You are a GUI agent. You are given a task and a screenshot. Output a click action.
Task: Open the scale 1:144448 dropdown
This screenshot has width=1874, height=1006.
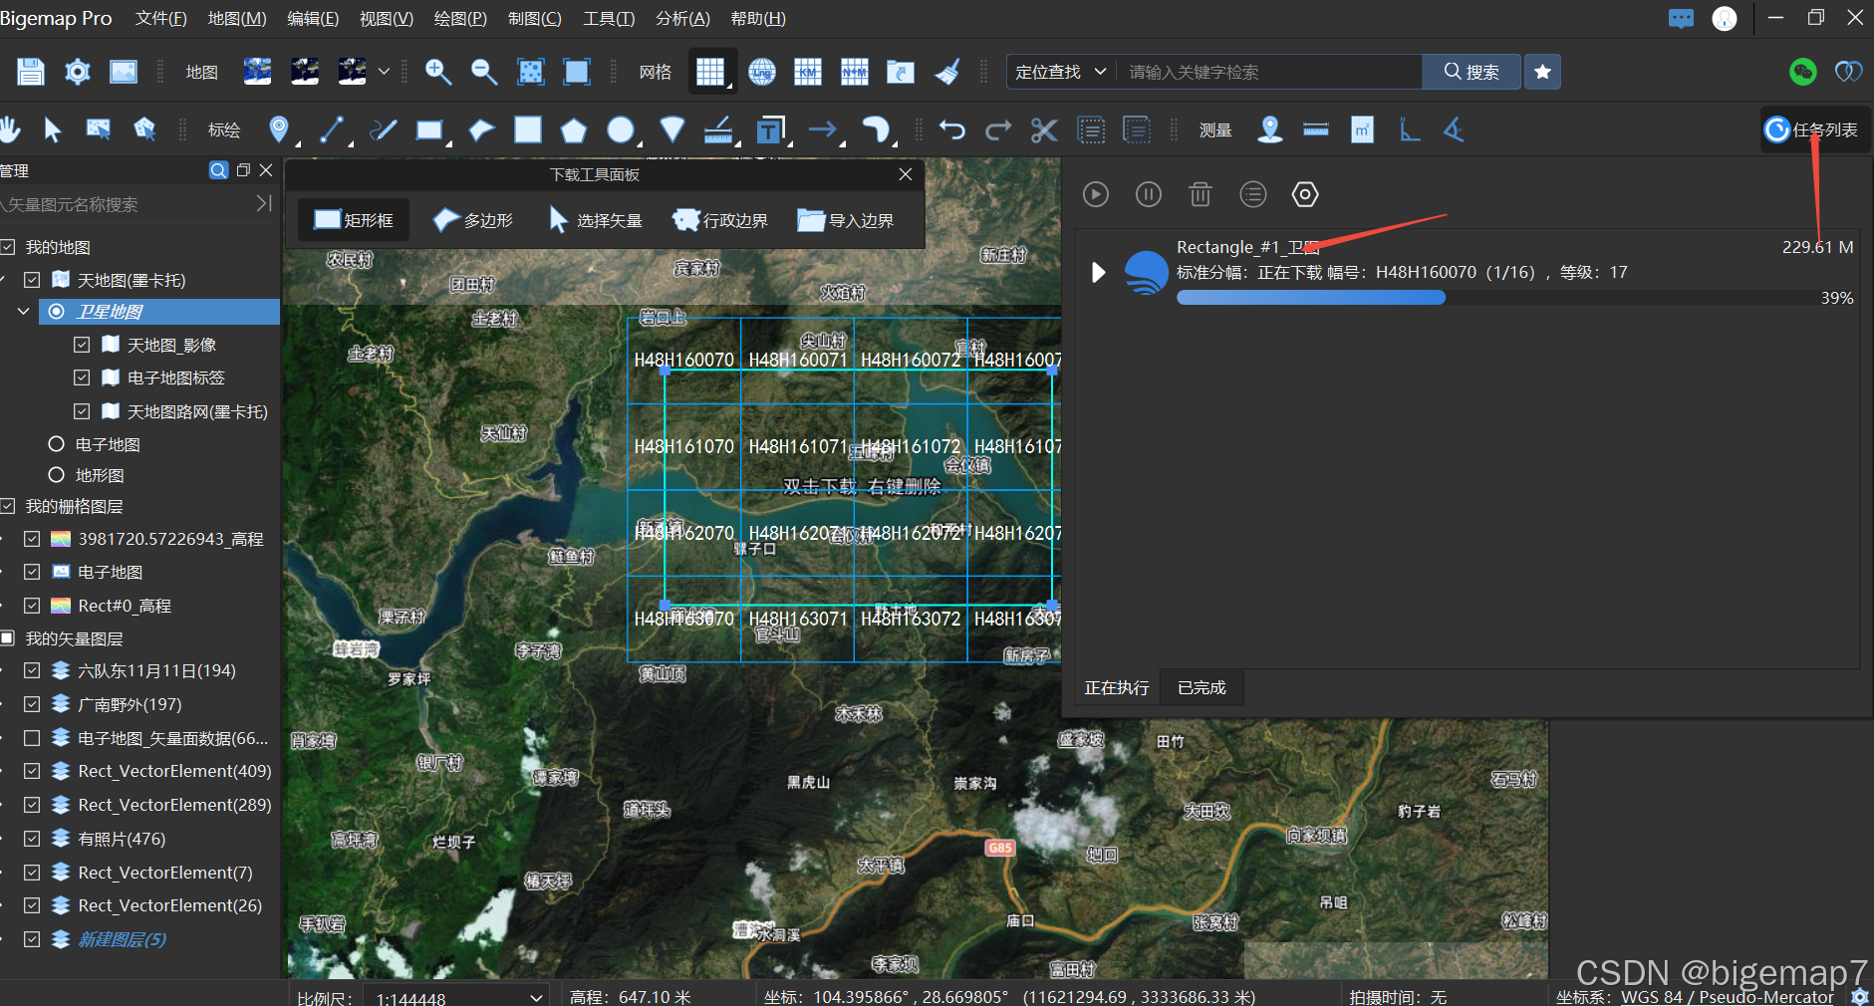pyautogui.click(x=456, y=996)
